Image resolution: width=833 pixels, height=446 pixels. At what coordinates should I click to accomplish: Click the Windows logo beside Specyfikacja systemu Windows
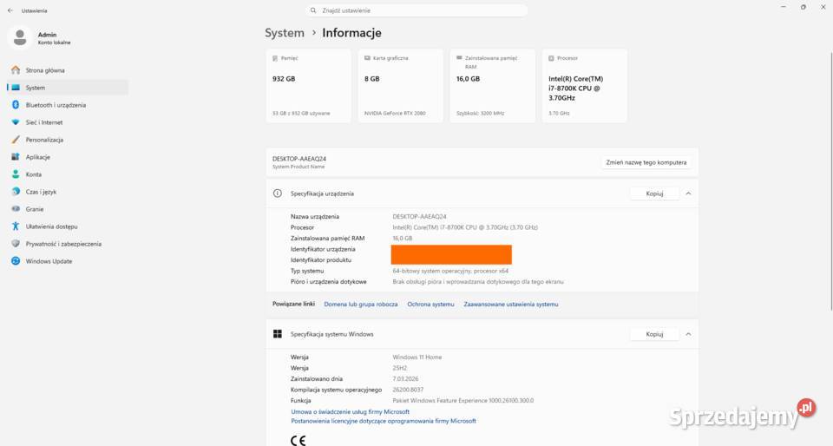(278, 334)
